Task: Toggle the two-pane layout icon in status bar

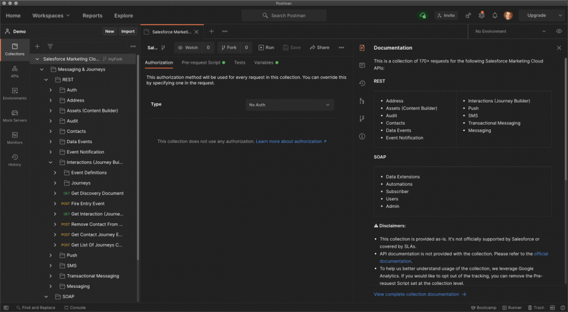Action: click(552, 308)
